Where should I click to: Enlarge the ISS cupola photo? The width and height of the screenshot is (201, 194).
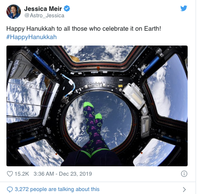pos(97,106)
